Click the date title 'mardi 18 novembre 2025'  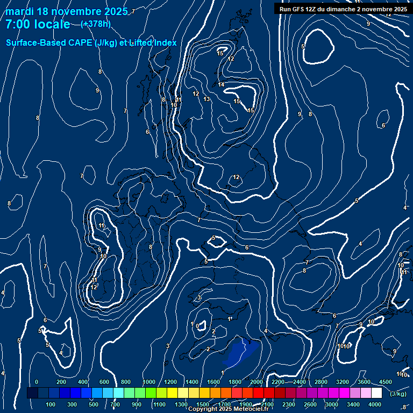coord(66,12)
